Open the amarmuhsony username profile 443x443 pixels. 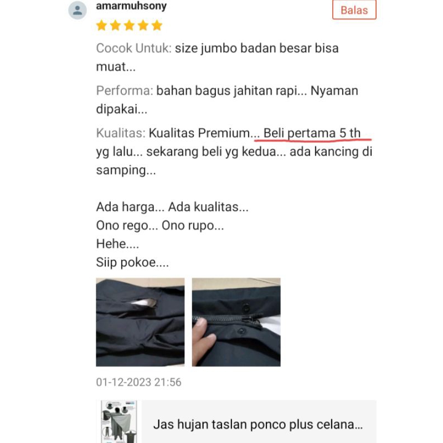pos(131,6)
